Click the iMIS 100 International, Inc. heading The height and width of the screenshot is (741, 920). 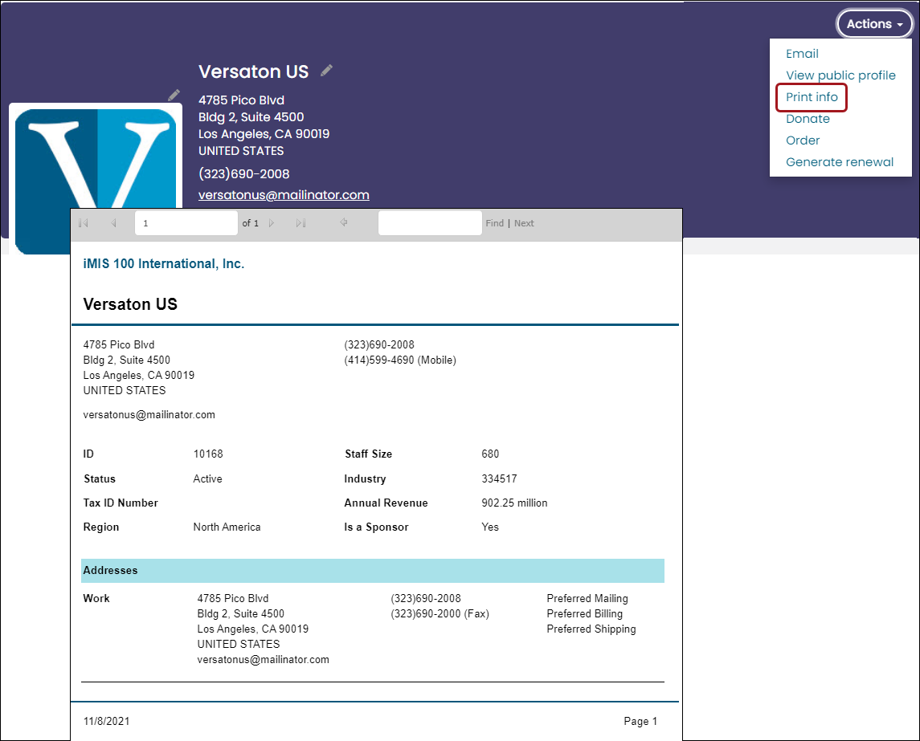[x=164, y=264]
